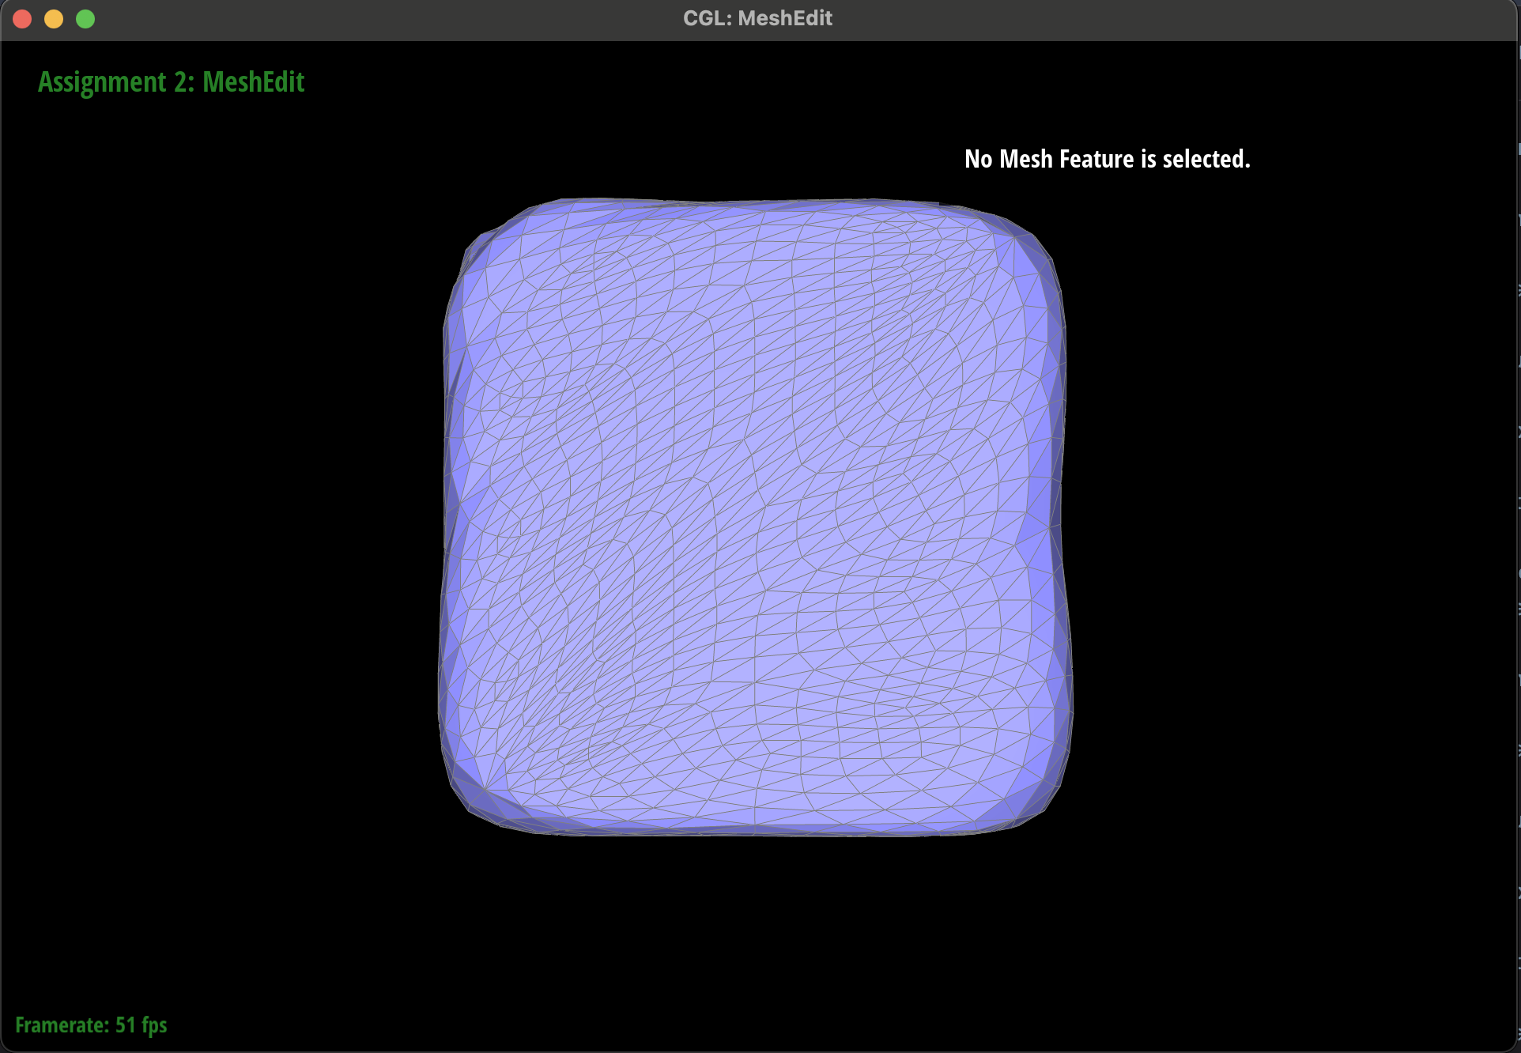Click the '51 fps' value at the bottom left
This screenshot has height=1053, width=1521.
click(142, 1025)
